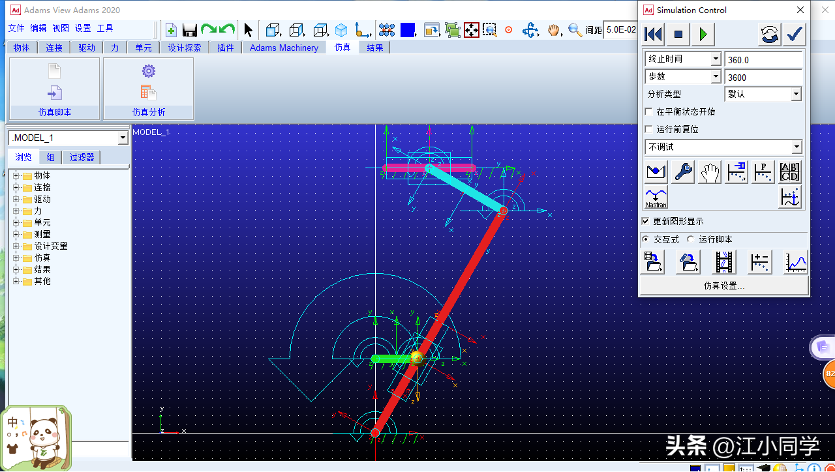Switch to the 结果 ribbon tab

click(374, 48)
